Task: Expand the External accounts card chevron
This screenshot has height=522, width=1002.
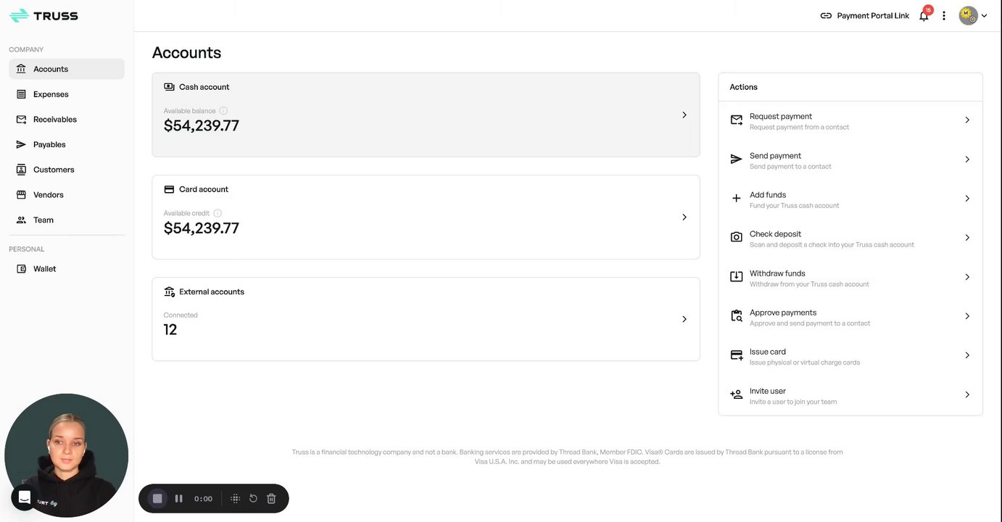Action: [x=684, y=319]
